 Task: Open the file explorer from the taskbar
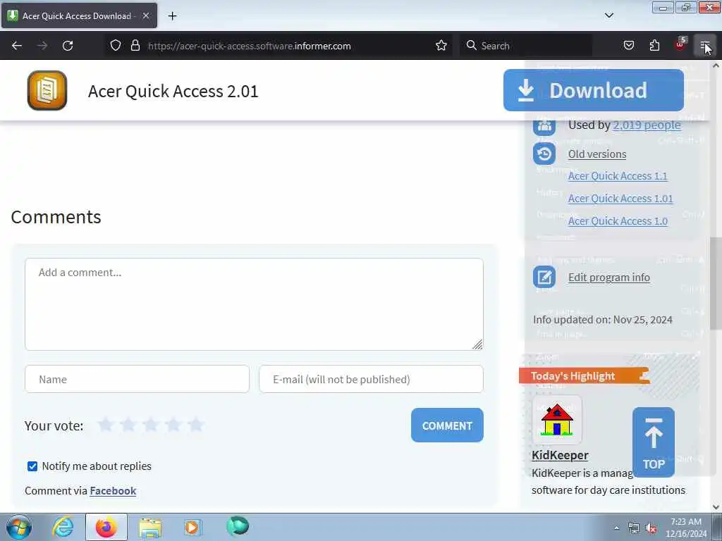150,527
